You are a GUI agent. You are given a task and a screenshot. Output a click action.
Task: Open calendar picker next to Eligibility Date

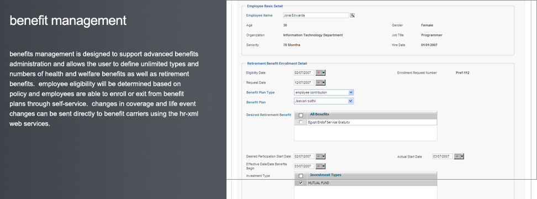[x=320, y=72]
